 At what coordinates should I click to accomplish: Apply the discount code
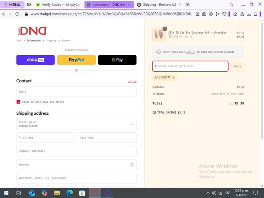[x=238, y=66]
